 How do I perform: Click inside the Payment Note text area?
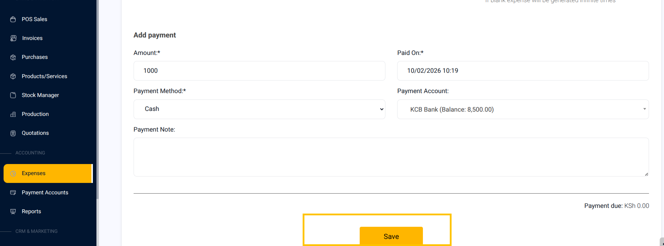(391, 157)
